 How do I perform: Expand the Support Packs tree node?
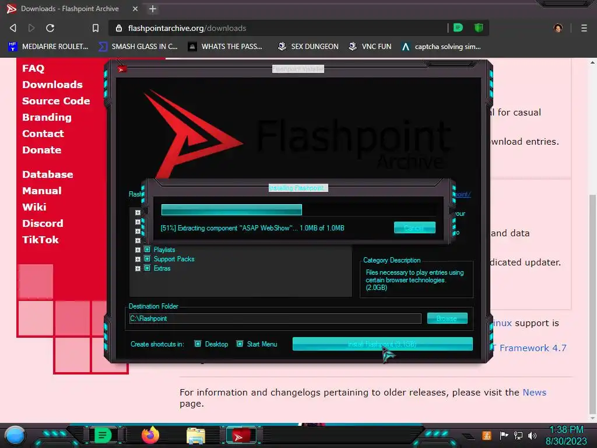pyautogui.click(x=138, y=260)
